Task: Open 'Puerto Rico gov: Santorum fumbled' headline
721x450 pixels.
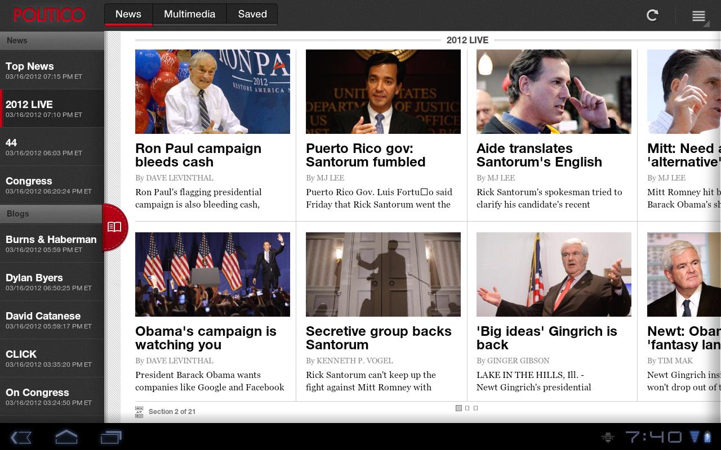Action: coord(366,155)
